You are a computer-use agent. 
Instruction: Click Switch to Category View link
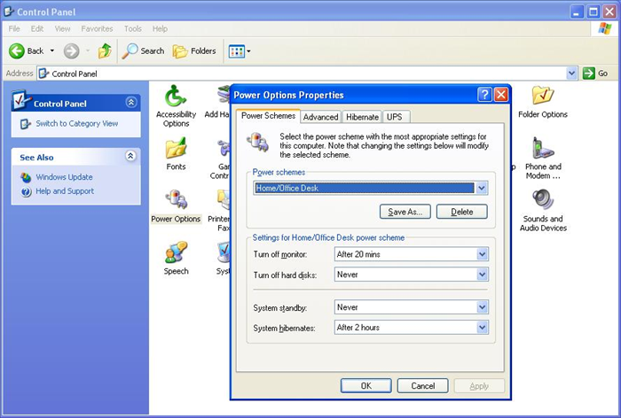(77, 123)
